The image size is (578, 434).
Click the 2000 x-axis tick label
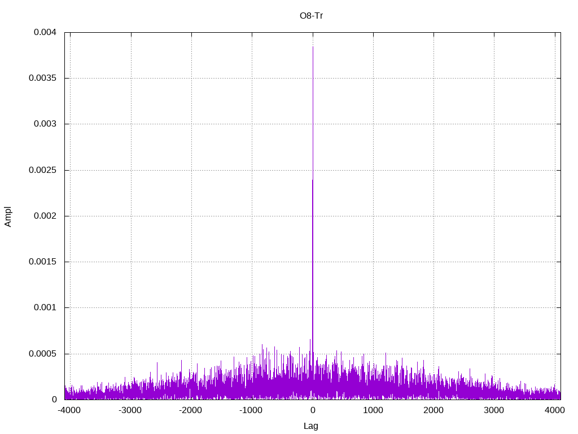point(433,410)
